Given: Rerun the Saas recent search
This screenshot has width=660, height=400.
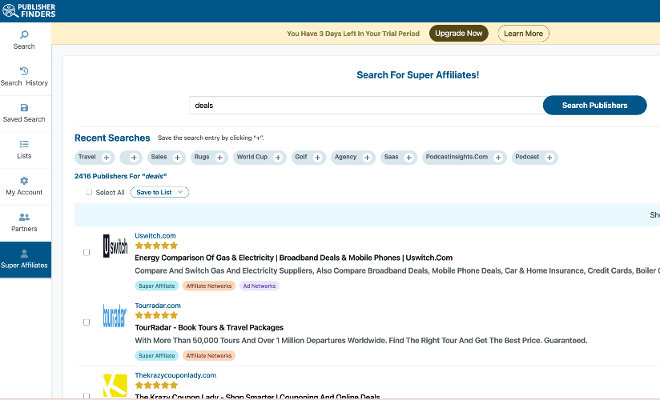Looking at the screenshot, I should tap(391, 157).
